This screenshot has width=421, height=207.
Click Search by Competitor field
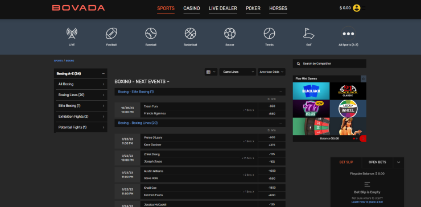[329, 64]
